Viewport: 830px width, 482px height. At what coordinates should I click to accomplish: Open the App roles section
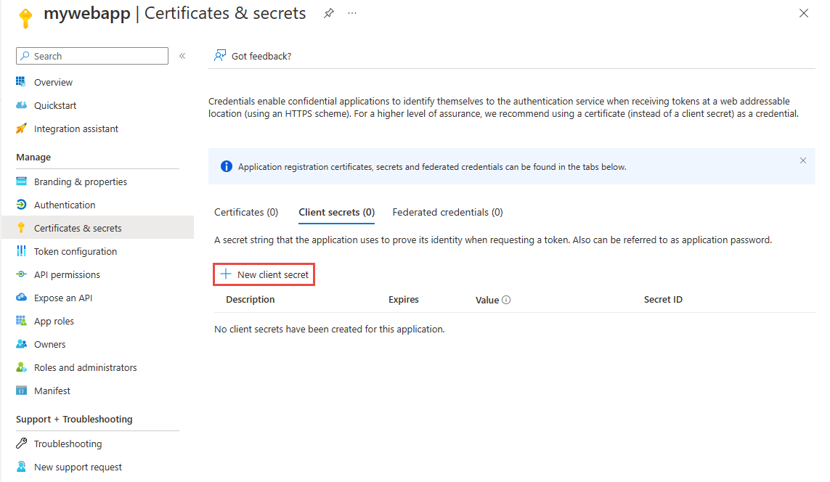point(54,320)
